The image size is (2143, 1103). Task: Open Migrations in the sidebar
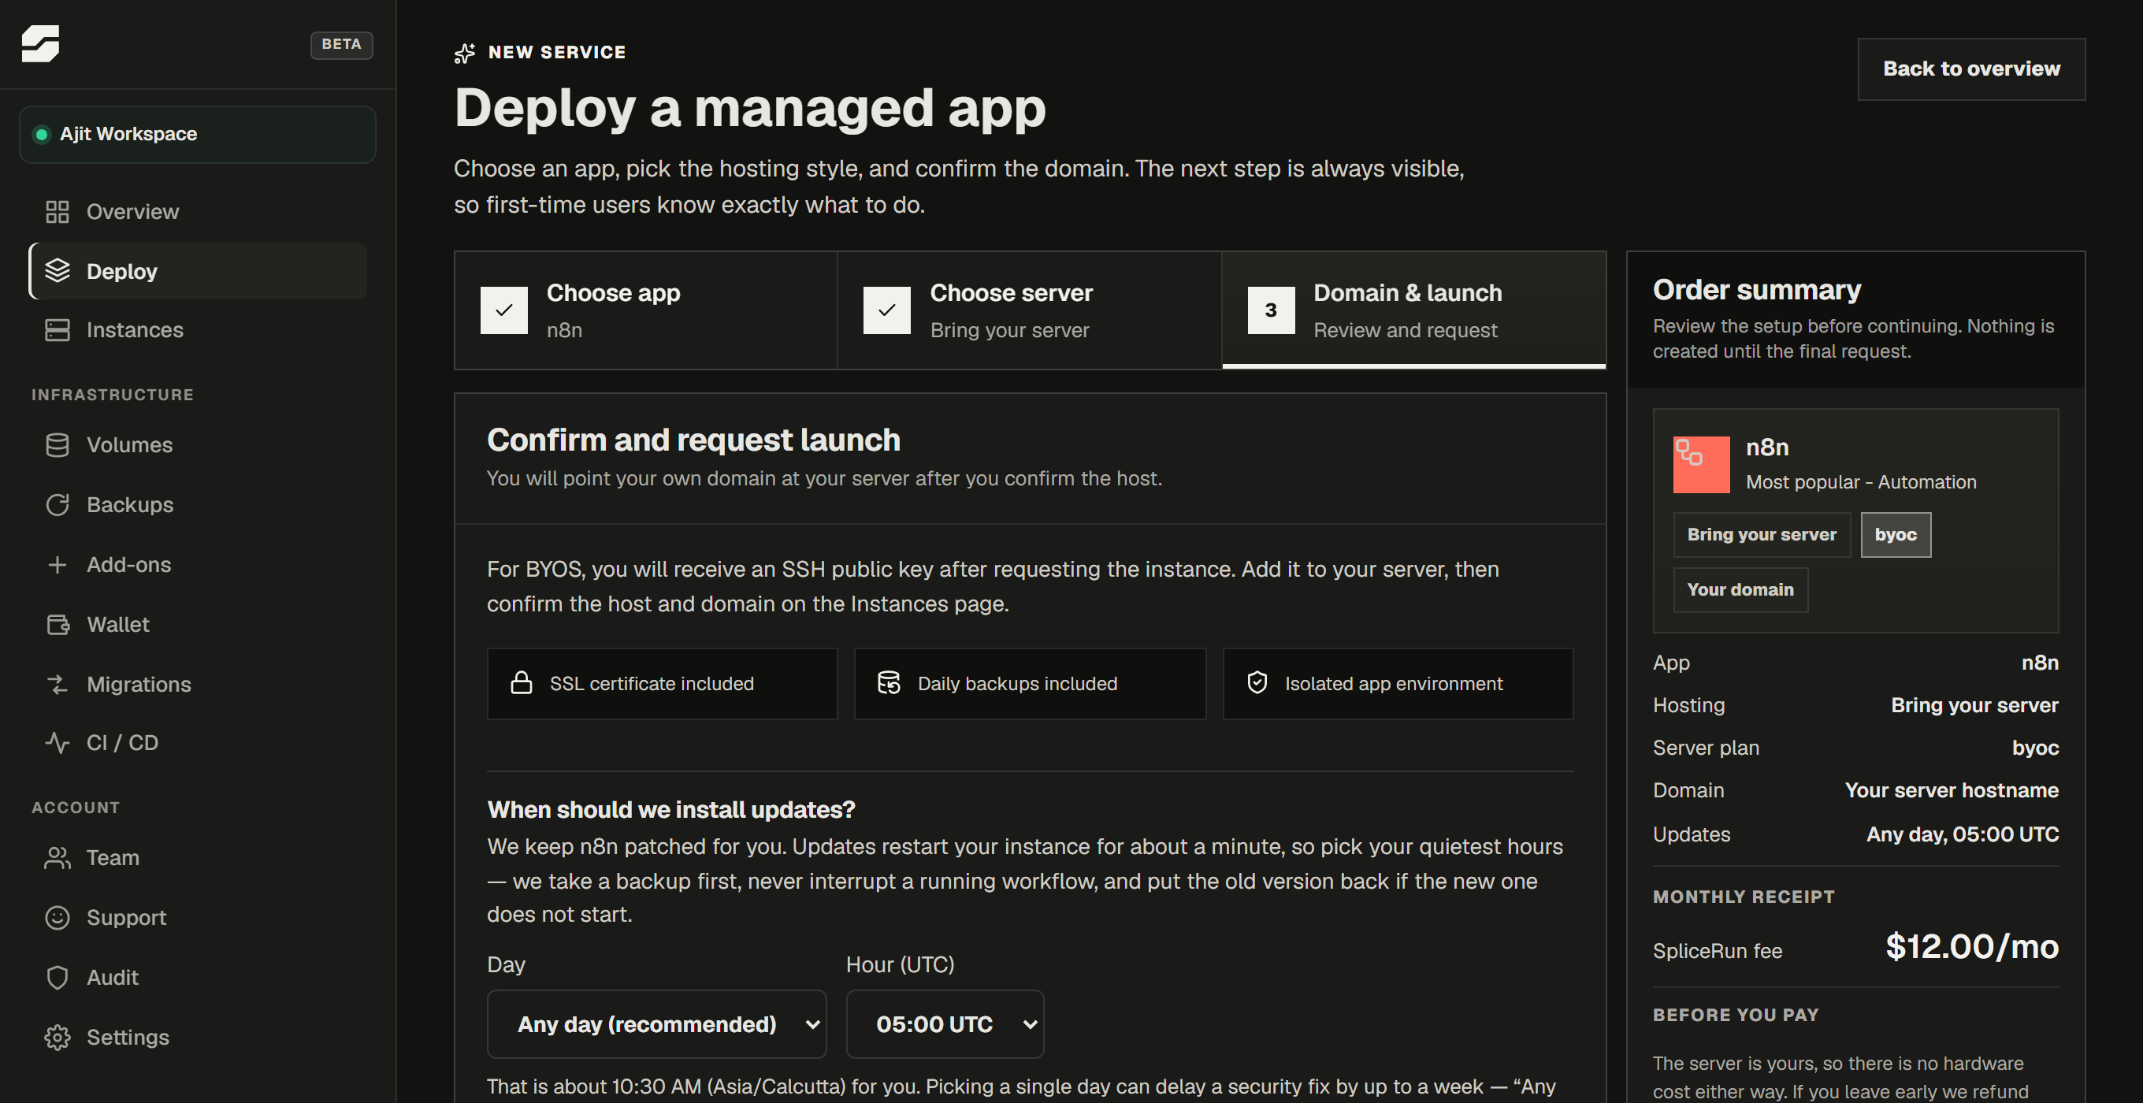(x=197, y=685)
